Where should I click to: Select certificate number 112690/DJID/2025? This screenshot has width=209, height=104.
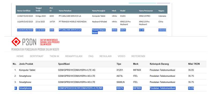[x=25, y=22]
